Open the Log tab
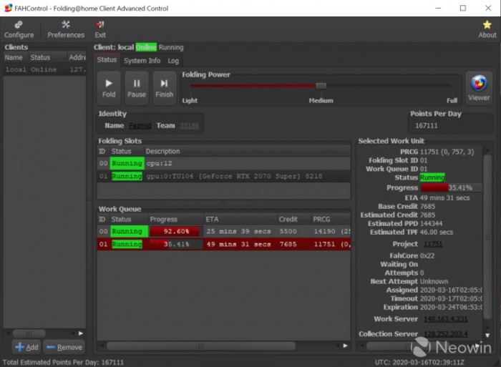Screen dimensions: 501x367 click(173, 61)
